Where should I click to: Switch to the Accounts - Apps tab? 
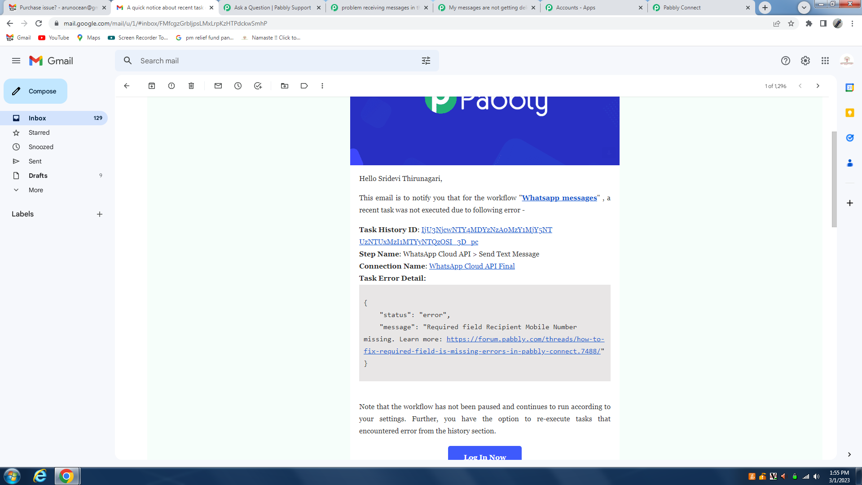[594, 8]
